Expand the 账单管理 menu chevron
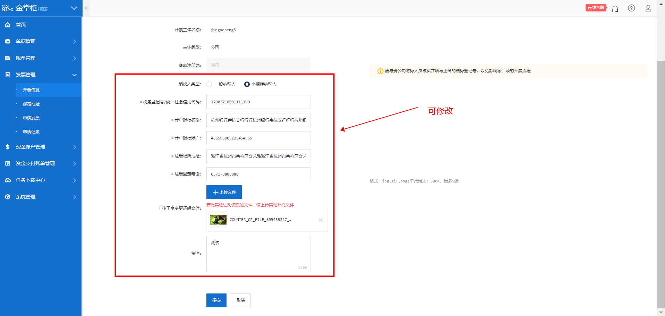 [75, 58]
